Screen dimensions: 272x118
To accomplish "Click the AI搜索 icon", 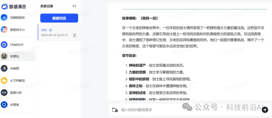I will pyautogui.click(x=4, y=104).
